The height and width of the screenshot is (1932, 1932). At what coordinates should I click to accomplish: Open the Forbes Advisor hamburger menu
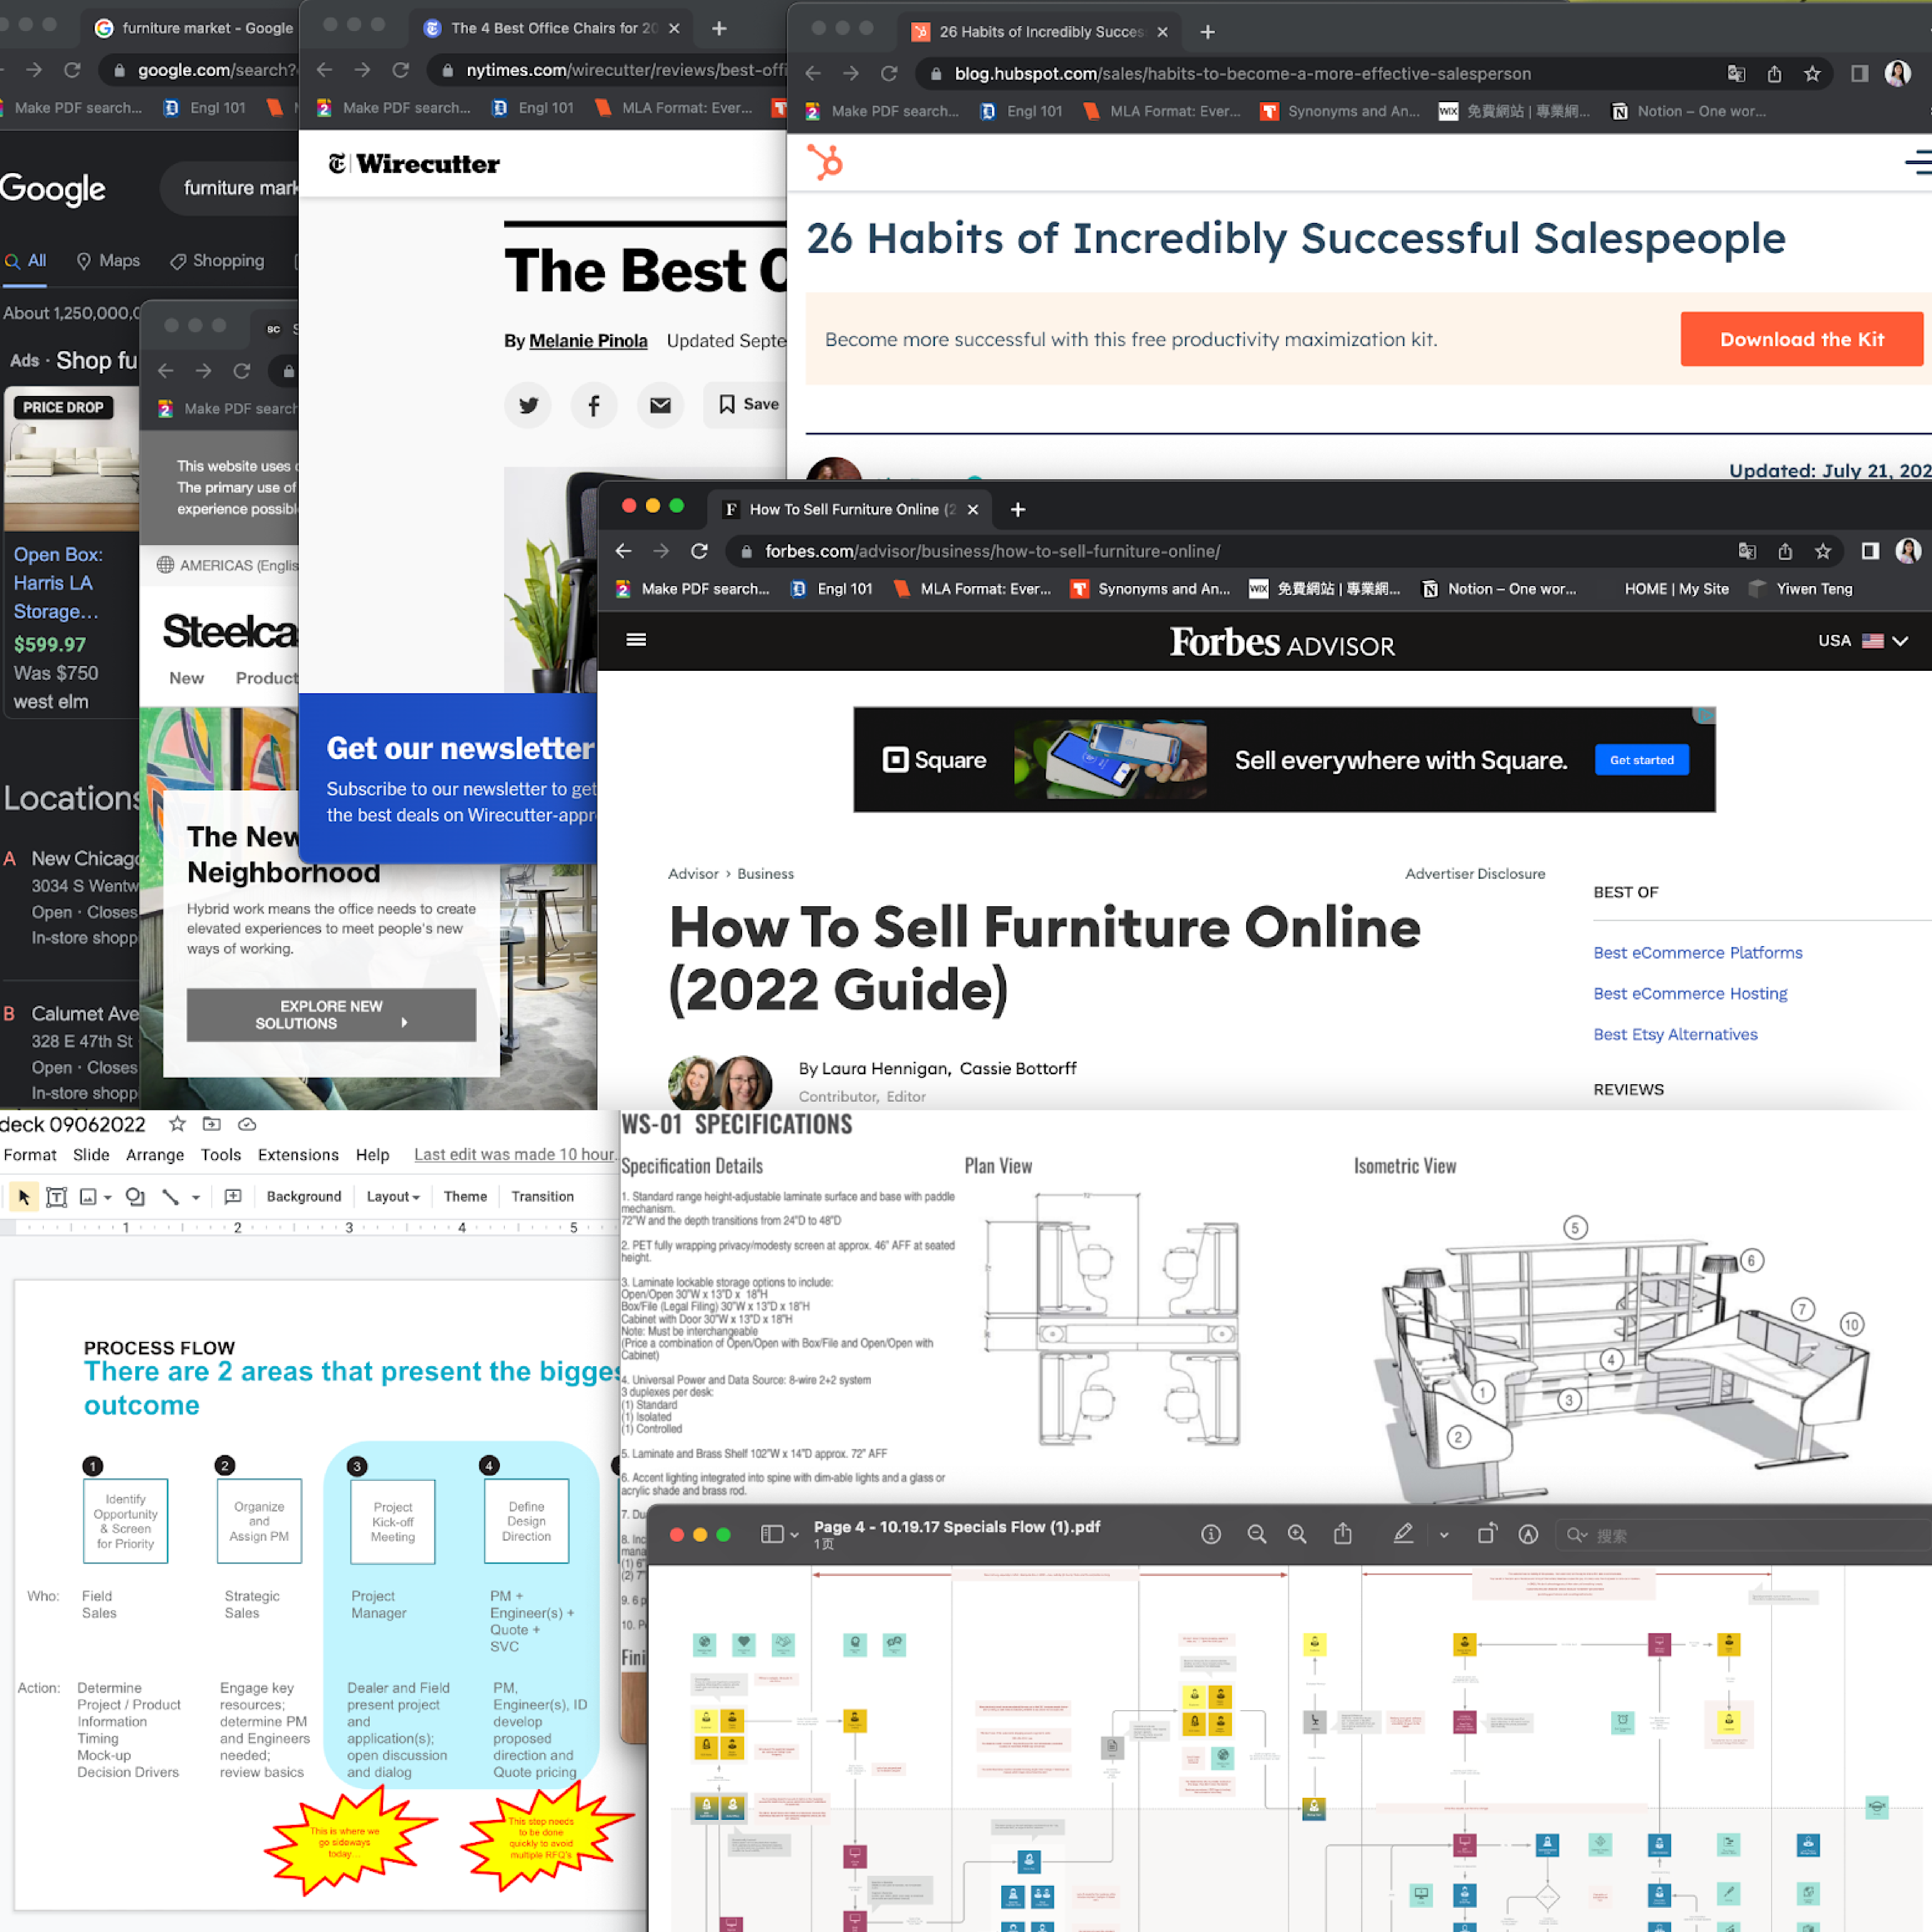pyautogui.click(x=636, y=640)
